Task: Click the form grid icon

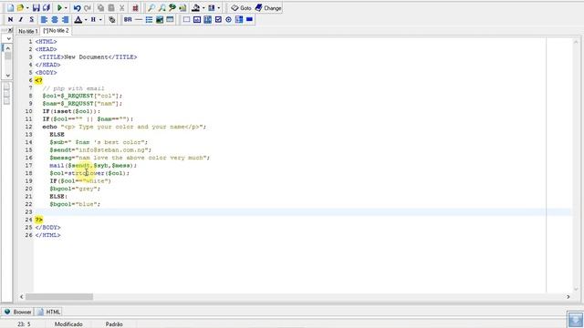Action: pos(239,19)
